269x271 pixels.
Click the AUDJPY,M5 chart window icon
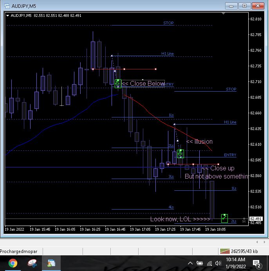click(7, 6)
